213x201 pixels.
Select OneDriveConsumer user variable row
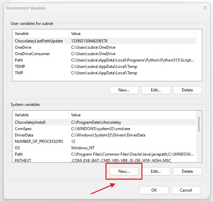(32, 54)
